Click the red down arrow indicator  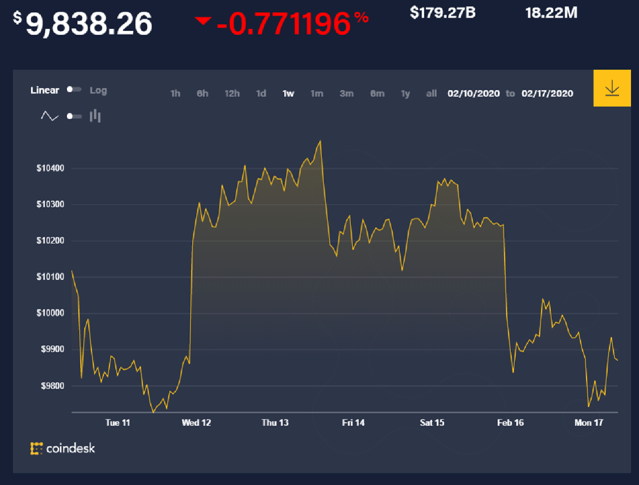point(203,20)
